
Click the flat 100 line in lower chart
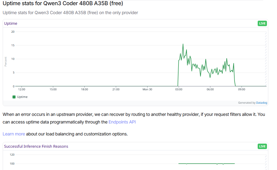pyautogui.click(x=207, y=164)
